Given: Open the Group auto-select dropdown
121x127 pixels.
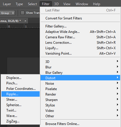Looking at the screenshot, I should 7,13.
